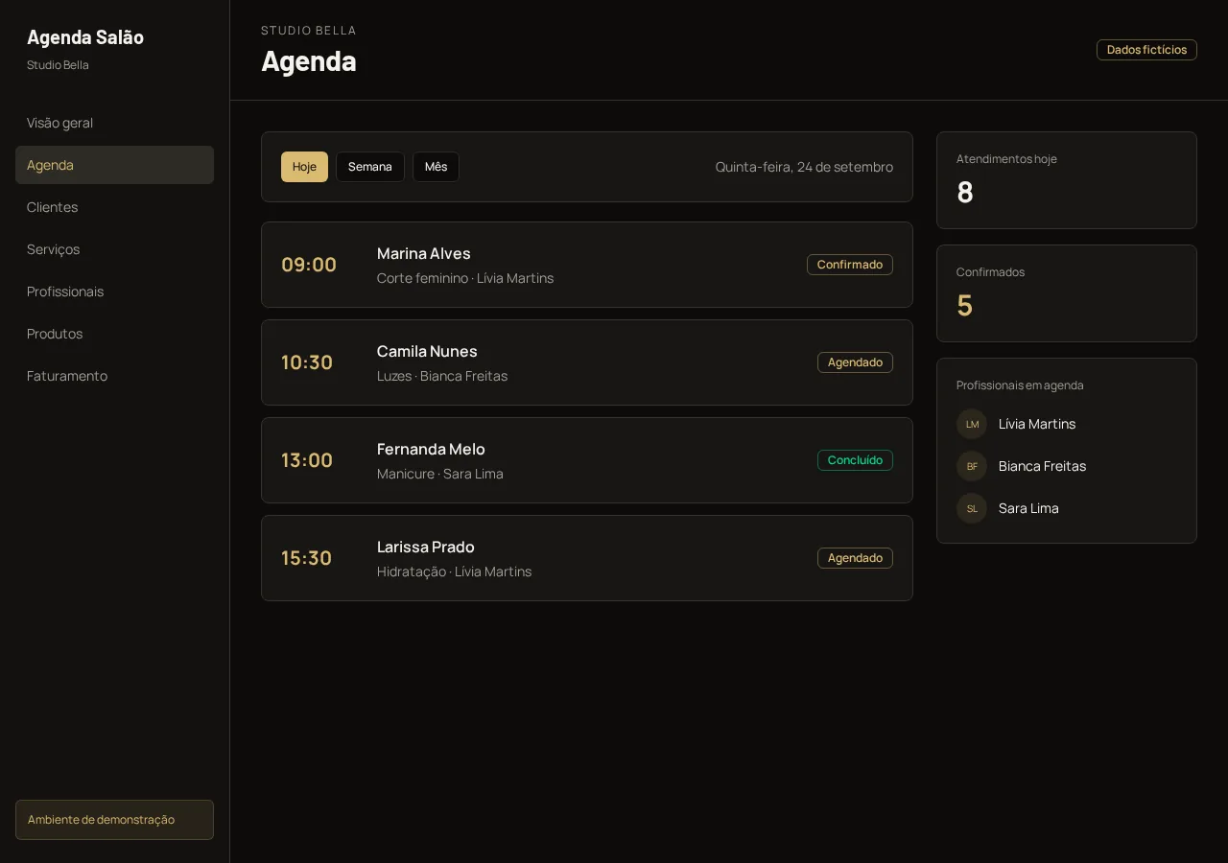This screenshot has width=1228, height=863.
Task: Click the Agenda Salão app title
Action: tap(85, 37)
